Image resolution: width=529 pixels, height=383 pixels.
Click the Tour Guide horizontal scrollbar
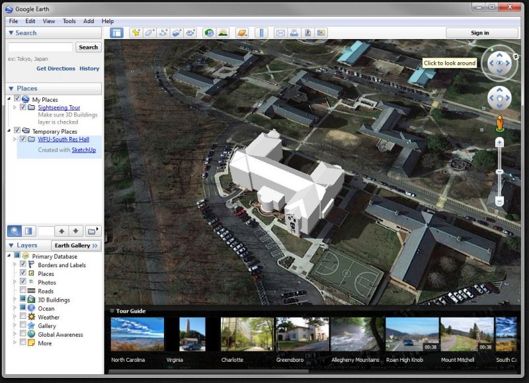208,372
